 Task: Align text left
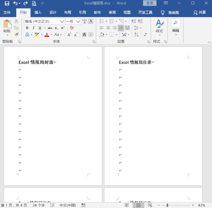pyautogui.click(x=102, y=28)
